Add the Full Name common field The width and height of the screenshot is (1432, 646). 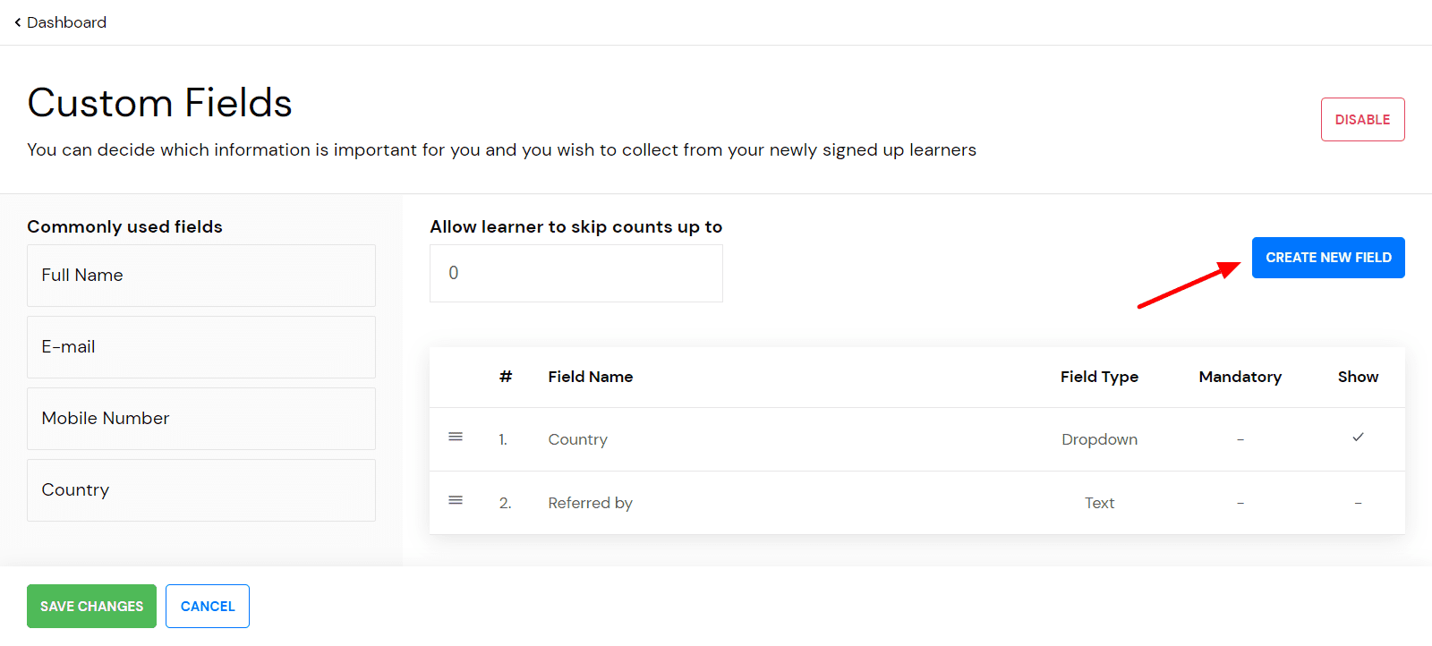pos(201,276)
